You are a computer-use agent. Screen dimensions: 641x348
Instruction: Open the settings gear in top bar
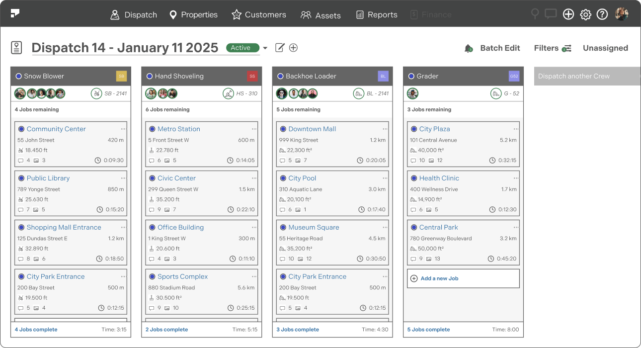tap(586, 14)
